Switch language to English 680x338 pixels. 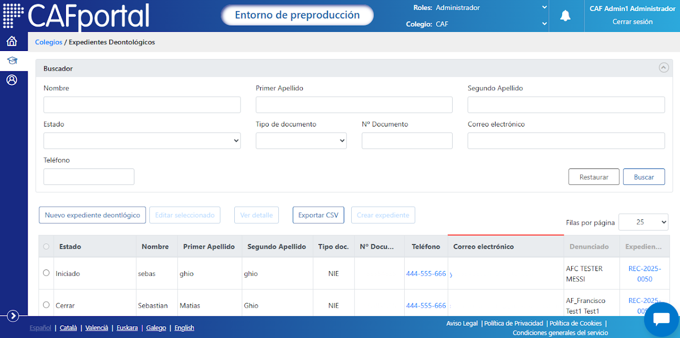184,328
